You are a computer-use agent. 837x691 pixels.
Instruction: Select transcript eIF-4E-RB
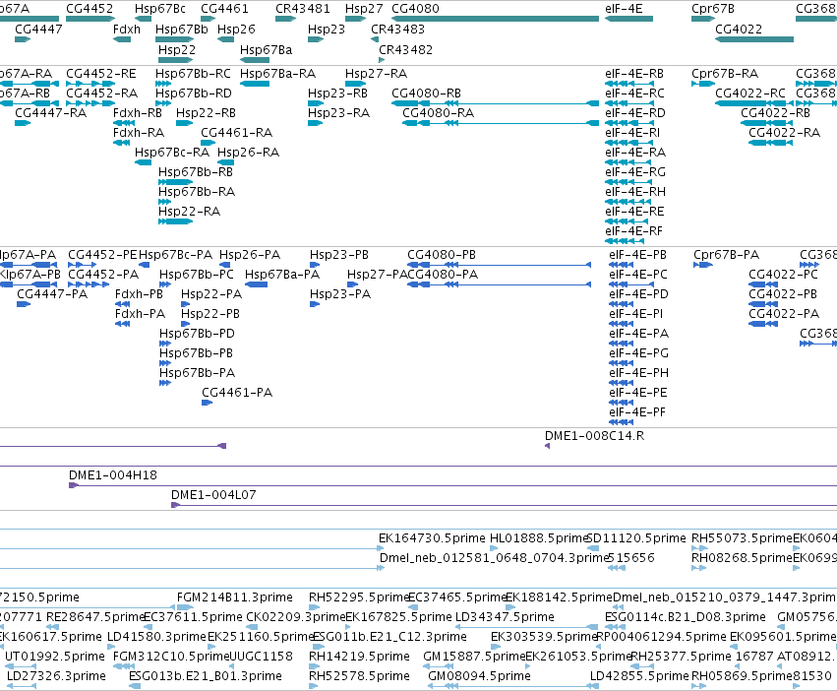[634, 73]
